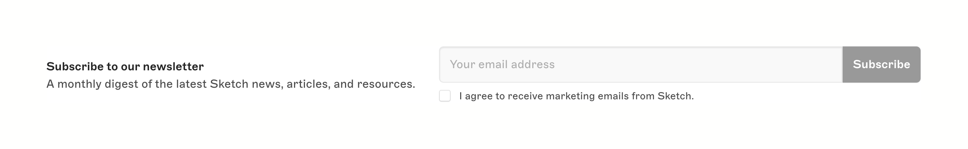The height and width of the screenshot is (149, 968).
Task: Tick the marketing emails consent checkbox
Action: (x=444, y=96)
